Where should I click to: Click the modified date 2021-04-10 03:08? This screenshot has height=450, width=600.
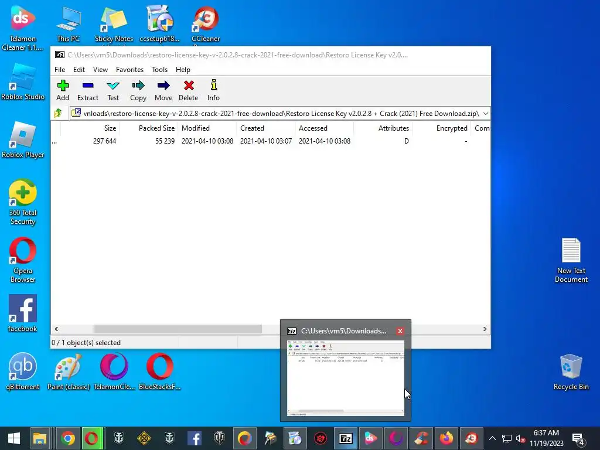pyautogui.click(x=207, y=141)
